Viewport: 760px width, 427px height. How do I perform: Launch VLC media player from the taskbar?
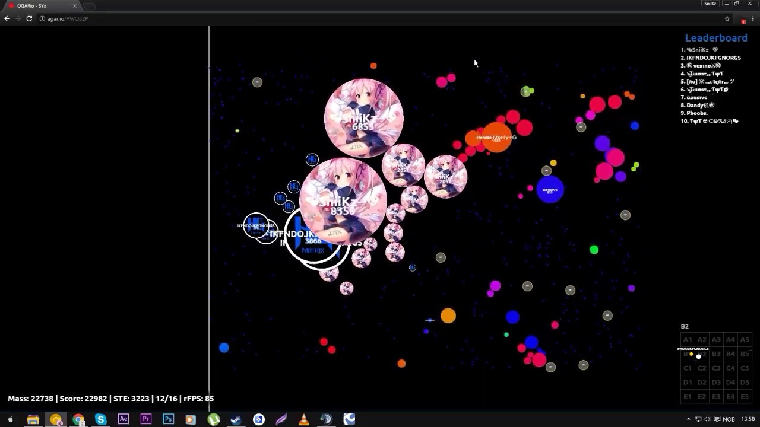coord(304,419)
